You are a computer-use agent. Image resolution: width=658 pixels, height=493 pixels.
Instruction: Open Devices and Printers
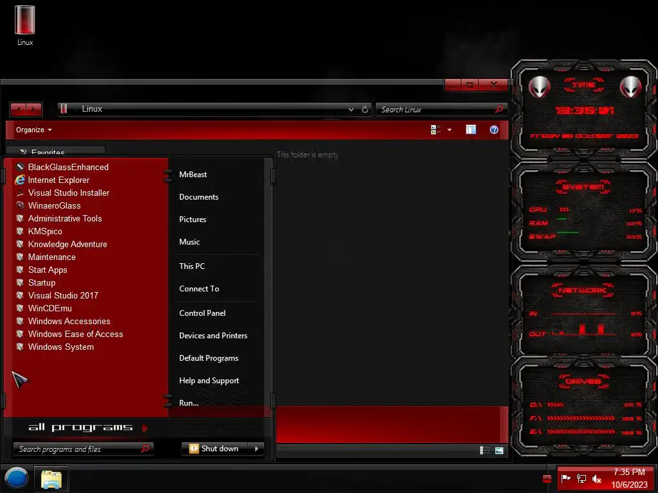(213, 336)
